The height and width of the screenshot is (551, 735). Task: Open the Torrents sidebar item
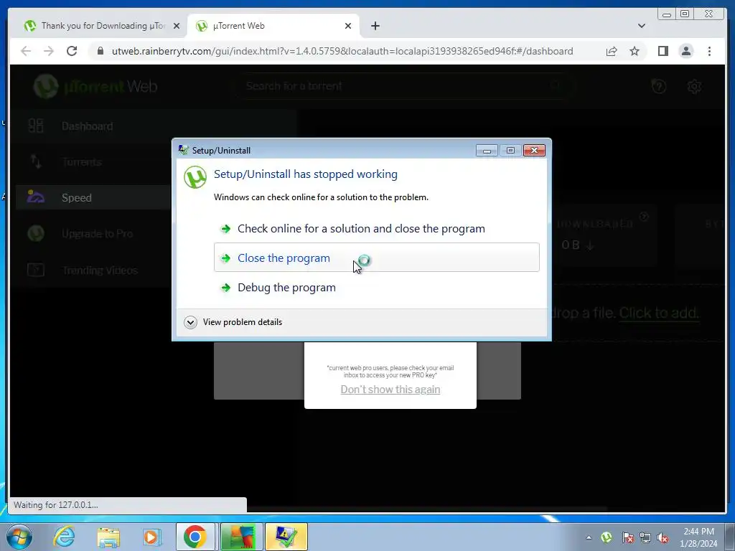(82, 162)
